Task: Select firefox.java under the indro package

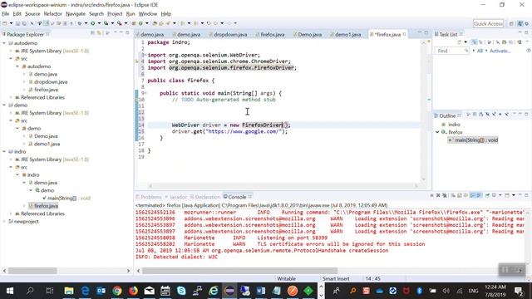Action: pos(46,206)
